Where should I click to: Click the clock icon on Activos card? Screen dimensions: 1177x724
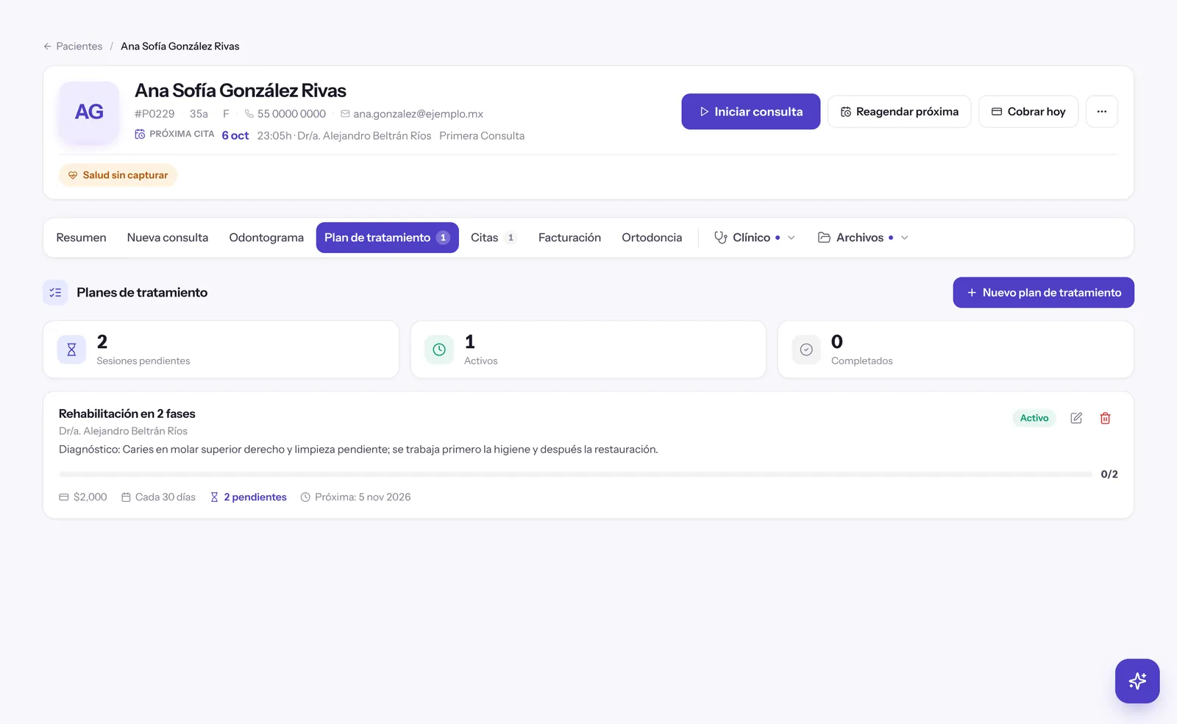click(439, 350)
